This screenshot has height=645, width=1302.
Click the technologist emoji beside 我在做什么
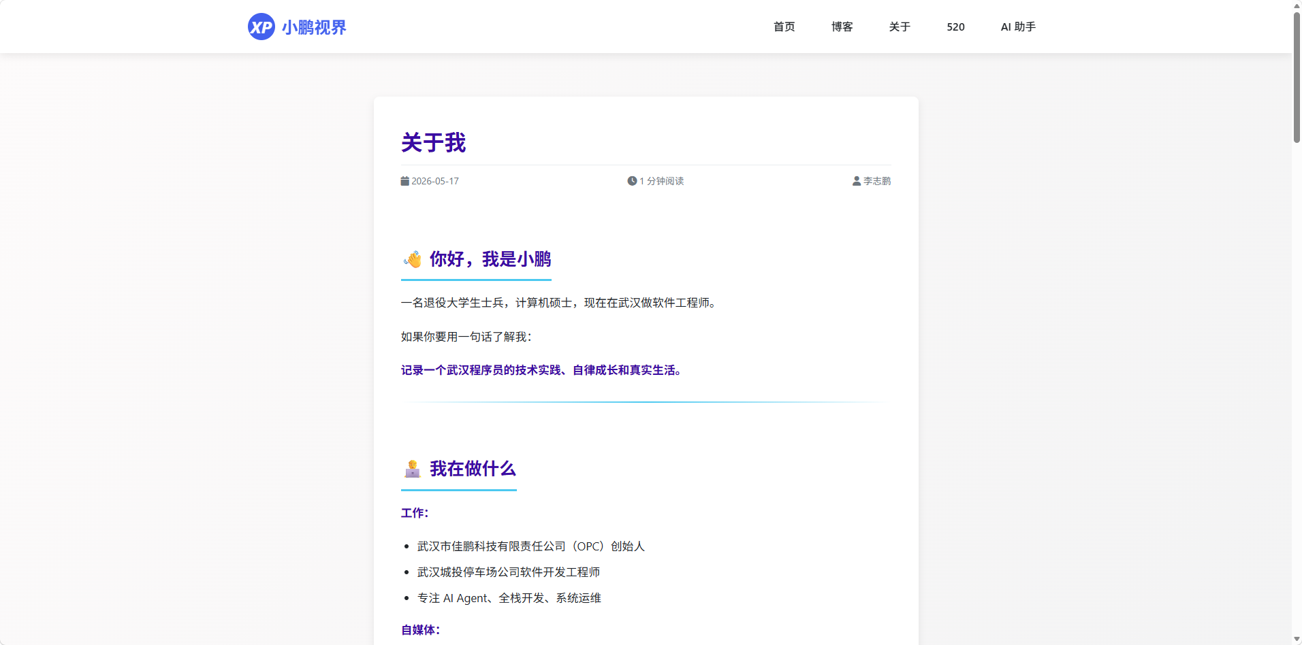tap(413, 469)
